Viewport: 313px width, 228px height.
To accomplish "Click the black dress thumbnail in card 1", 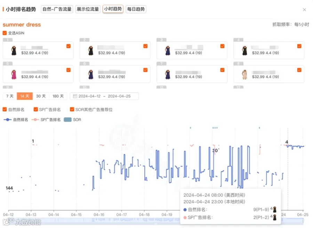I will point(14,50).
